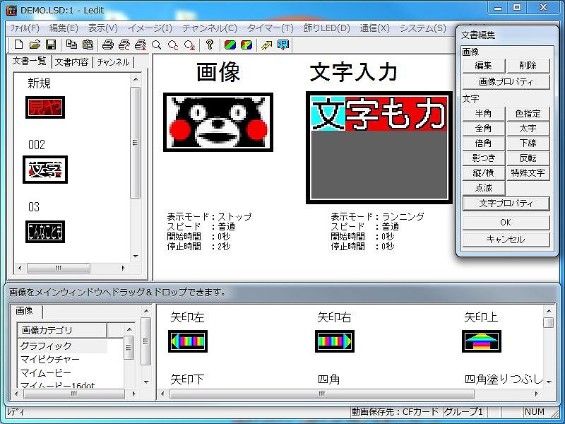Click the New document toolbar icon

click(x=19, y=45)
